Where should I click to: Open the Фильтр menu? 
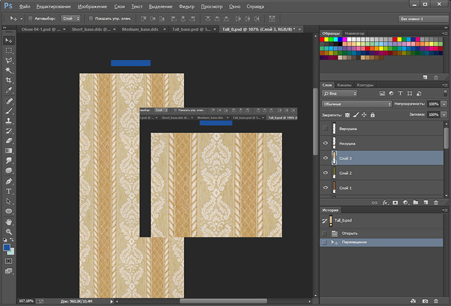coord(186,6)
